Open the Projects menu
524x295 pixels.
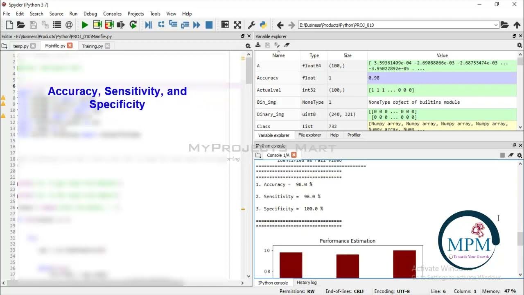pos(136,14)
